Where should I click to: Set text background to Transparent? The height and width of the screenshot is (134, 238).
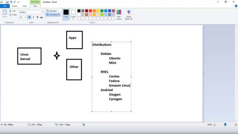click(53, 15)
